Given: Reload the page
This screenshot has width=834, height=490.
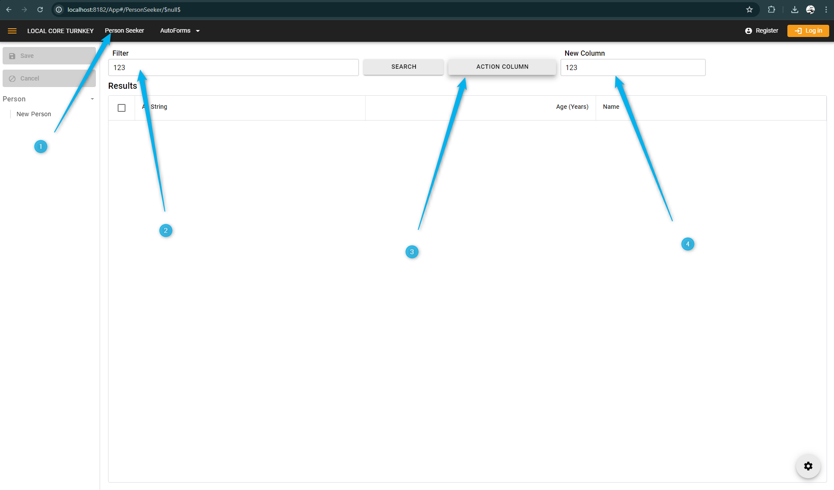Looking at the screenshot, I should [x=40, y=10].
